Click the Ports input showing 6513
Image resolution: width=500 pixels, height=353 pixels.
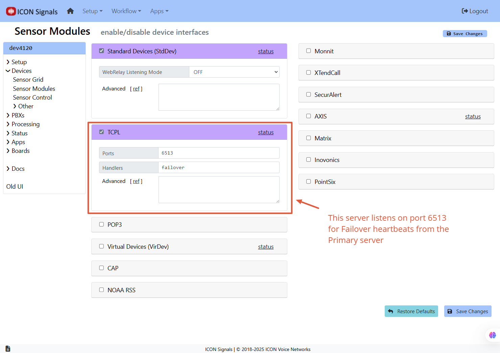pos(219,153)
